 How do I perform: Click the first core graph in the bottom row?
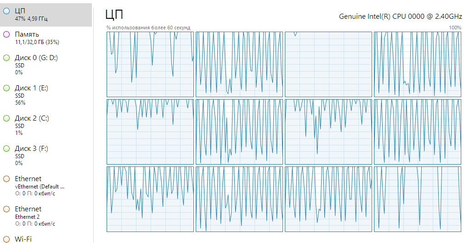[150, 199]
